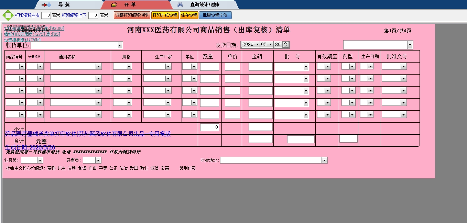This screenshot has width=467, height=223.
Task: Expand the 业务员 dropdown
Action: pos(40,160)
